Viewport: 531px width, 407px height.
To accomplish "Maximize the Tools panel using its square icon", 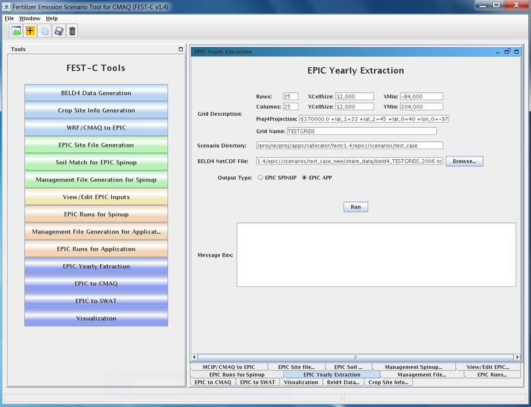I will pos(181,49).
